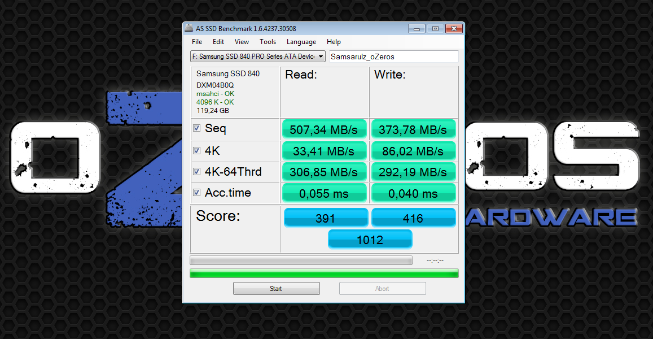Click the Samsarulz_oZeros text field

coord(393,56)
